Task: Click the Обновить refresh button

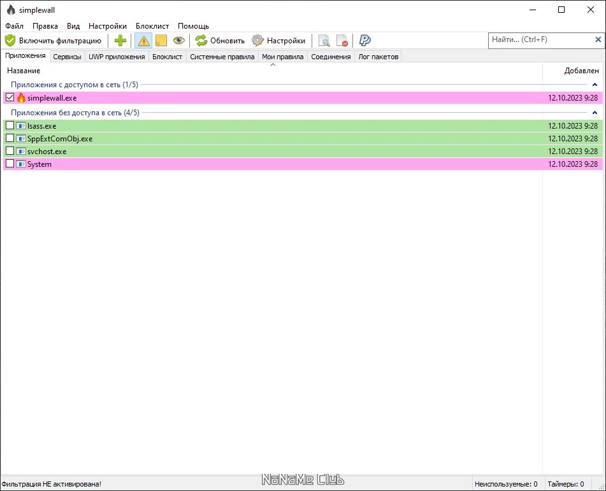Action: [x=220, y=41]
